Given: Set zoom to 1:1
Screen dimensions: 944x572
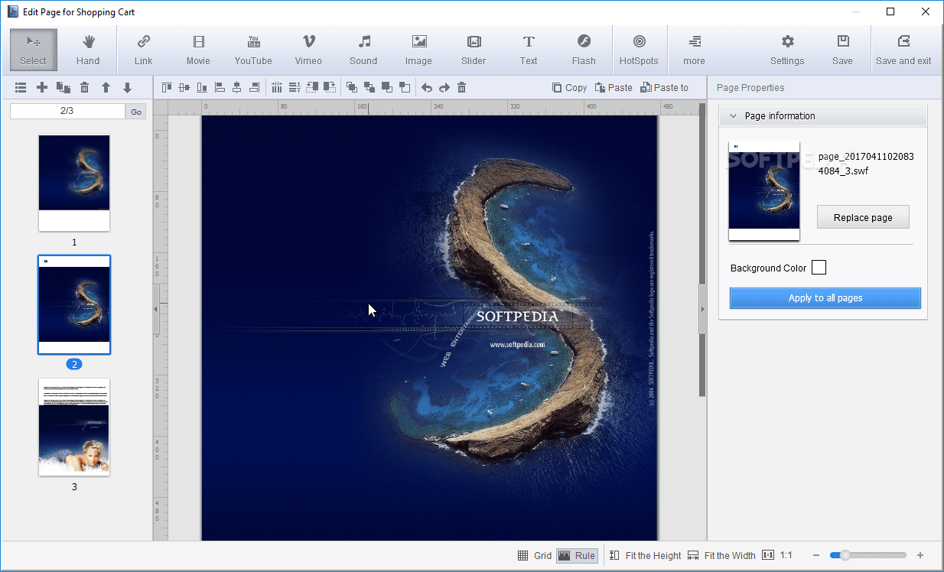Looking at the screenshot, I should coord(776,556).
